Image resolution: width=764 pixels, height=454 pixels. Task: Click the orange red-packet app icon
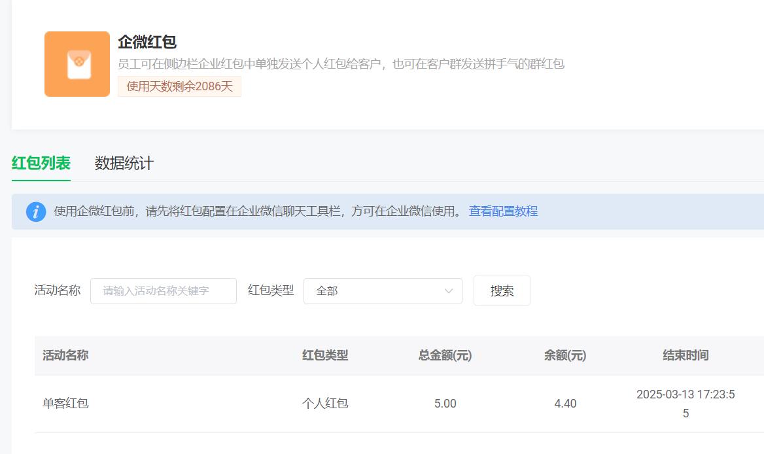point(77,64)
